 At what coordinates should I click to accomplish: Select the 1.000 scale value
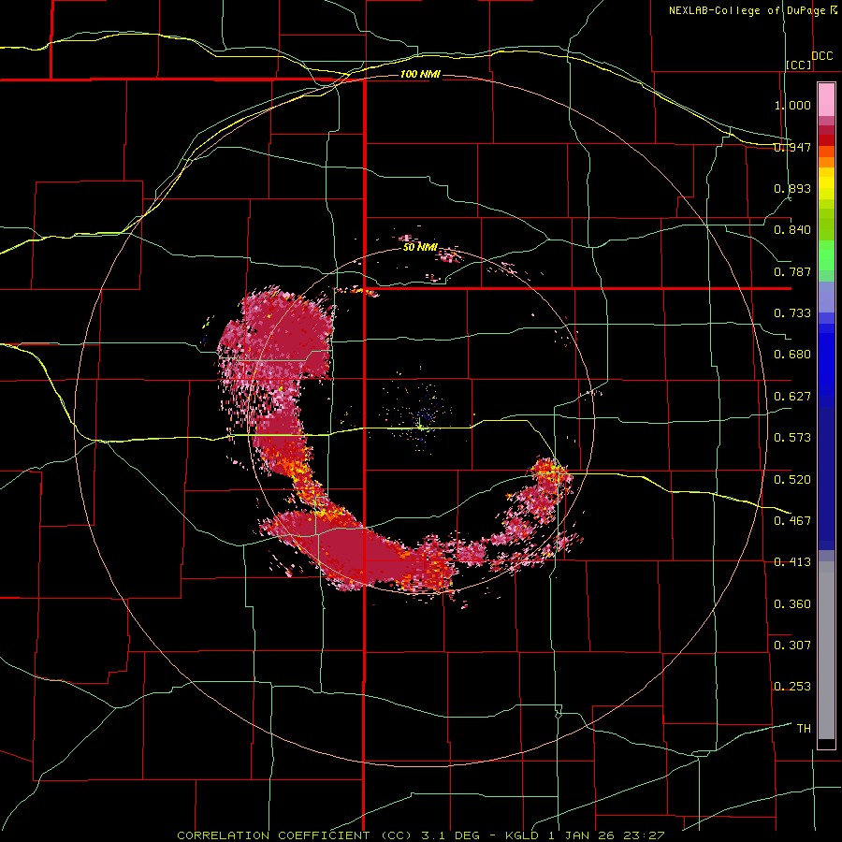pyautogui.click(x=792, y=105)
